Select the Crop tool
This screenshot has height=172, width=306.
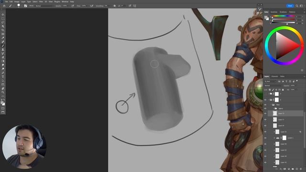3,30
